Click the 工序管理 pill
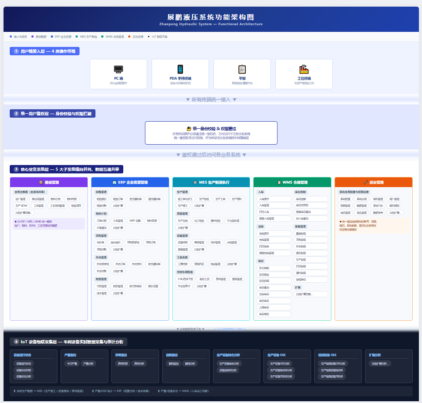The image size is (422, 403). pyautogui.click(x=38, y=206)
